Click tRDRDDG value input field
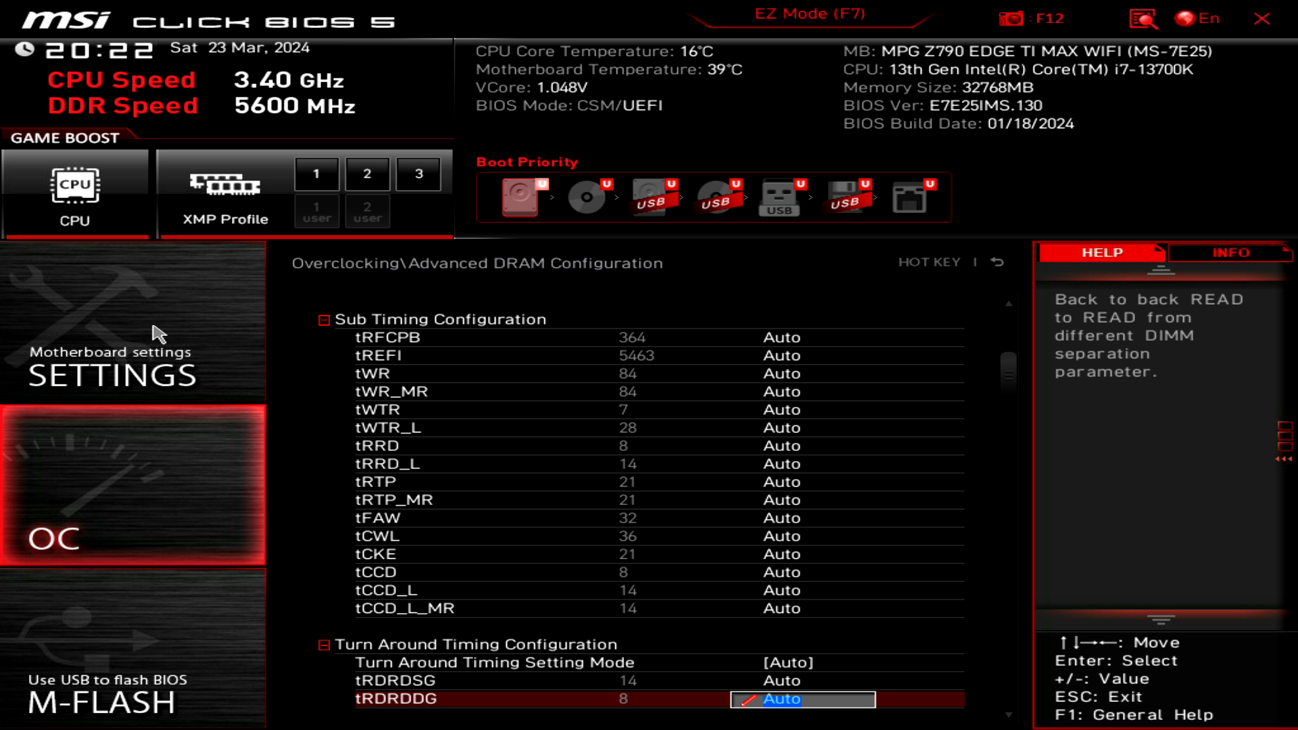Image resolution: width=1298 pixels, height=730 pixels. click(802, 699)
